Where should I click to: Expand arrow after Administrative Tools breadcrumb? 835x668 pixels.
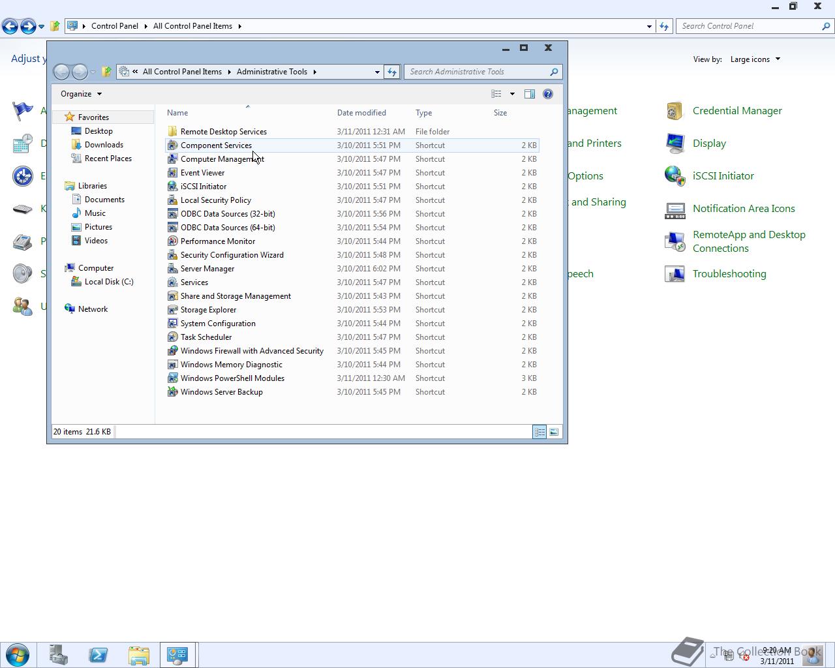tap(314, 72)
